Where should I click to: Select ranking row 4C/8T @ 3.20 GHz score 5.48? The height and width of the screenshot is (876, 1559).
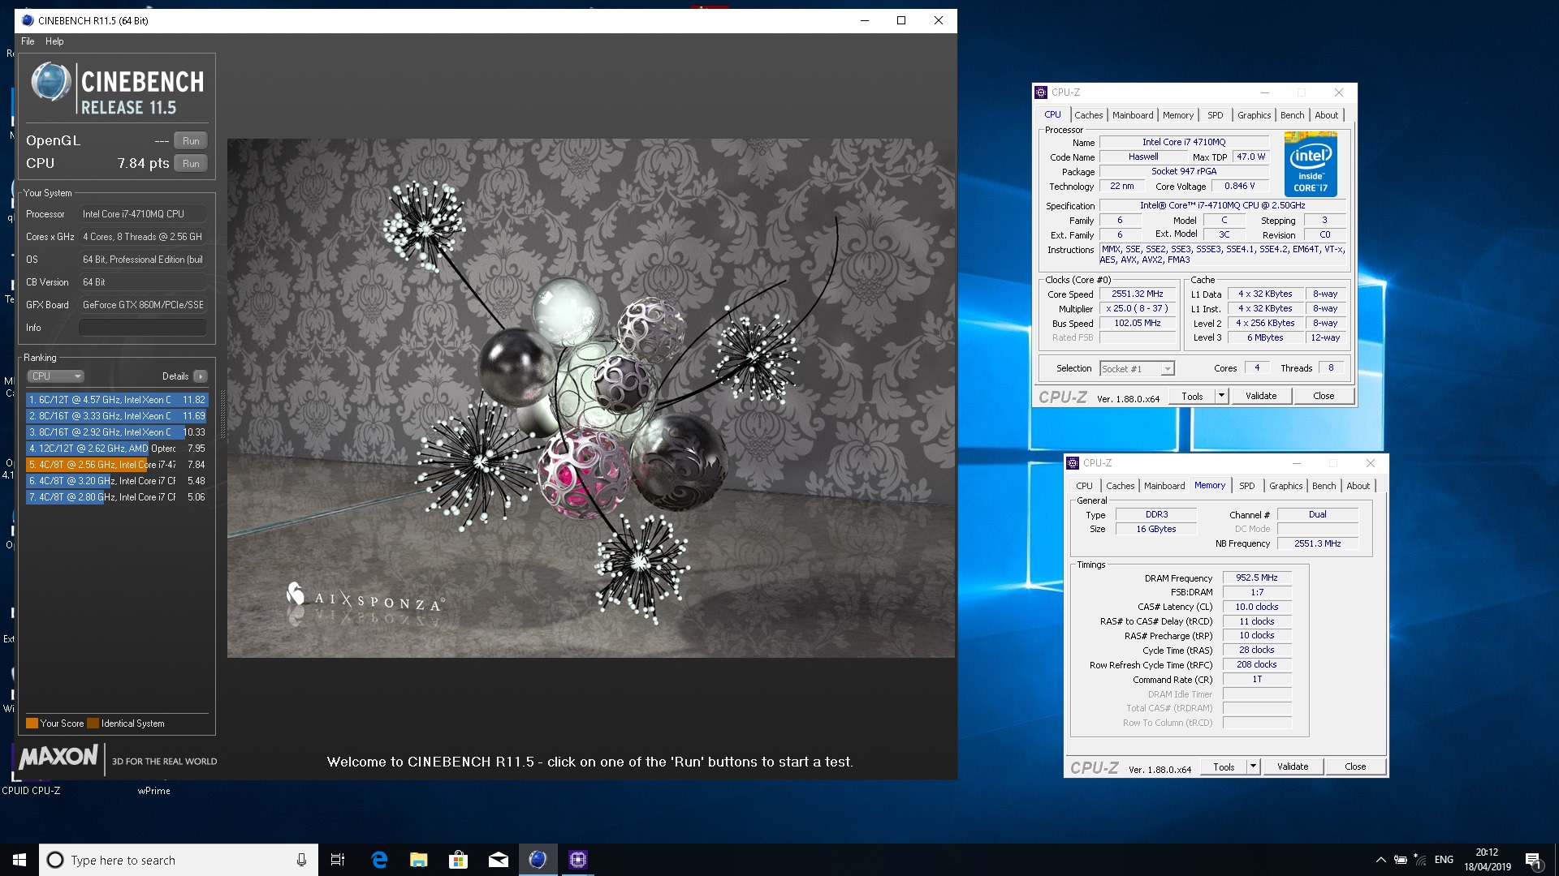tap(117, 481)
